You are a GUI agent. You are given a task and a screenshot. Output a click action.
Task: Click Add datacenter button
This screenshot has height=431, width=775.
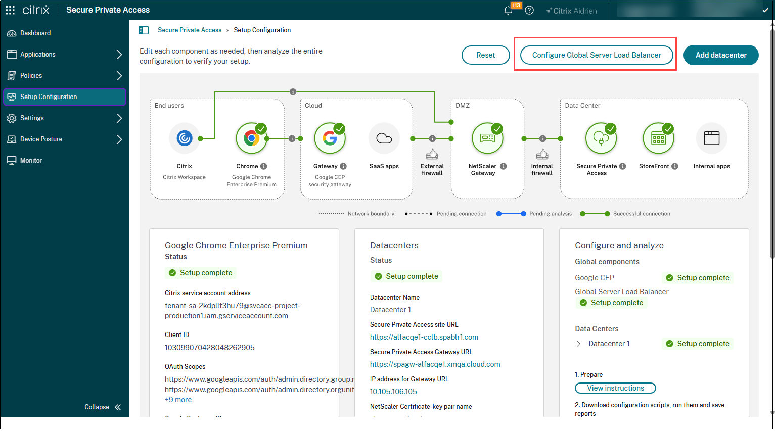coord(721,55)
